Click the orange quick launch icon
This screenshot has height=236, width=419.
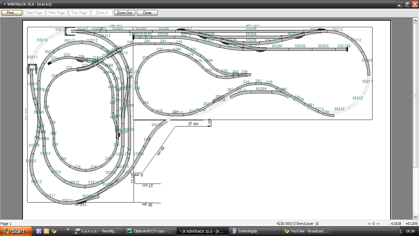coord(46,231)
